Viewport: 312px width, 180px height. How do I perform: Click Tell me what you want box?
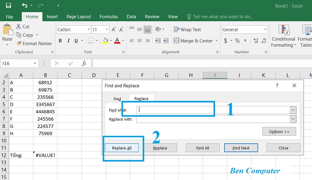[x=220, y=17]
